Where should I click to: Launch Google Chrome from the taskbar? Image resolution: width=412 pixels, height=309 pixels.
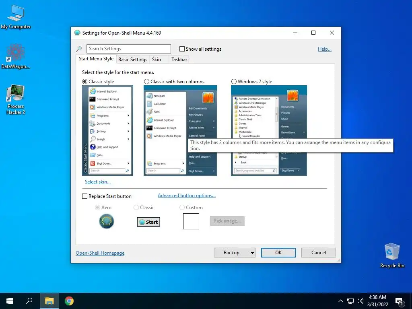[x=69, y=301]
